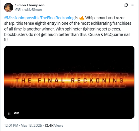Click the 12:01 PM timestamp

[x=11, y=126]
